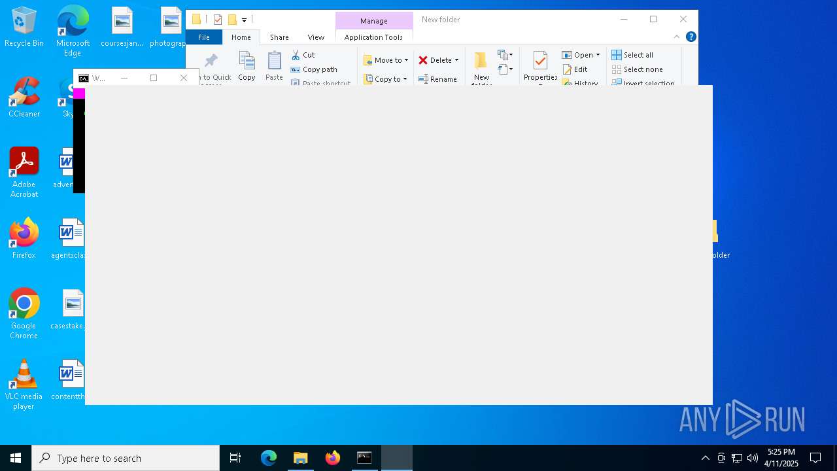Expand the Delete options arrow
Screen dimensions: 837x471
456,60
